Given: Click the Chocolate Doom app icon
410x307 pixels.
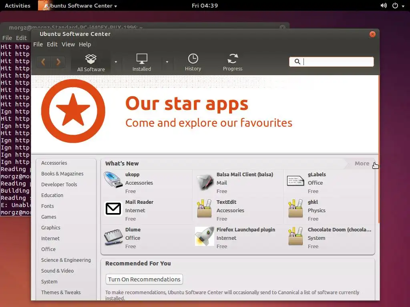Looking at the screenshot, I should click(x=295, y=236).
